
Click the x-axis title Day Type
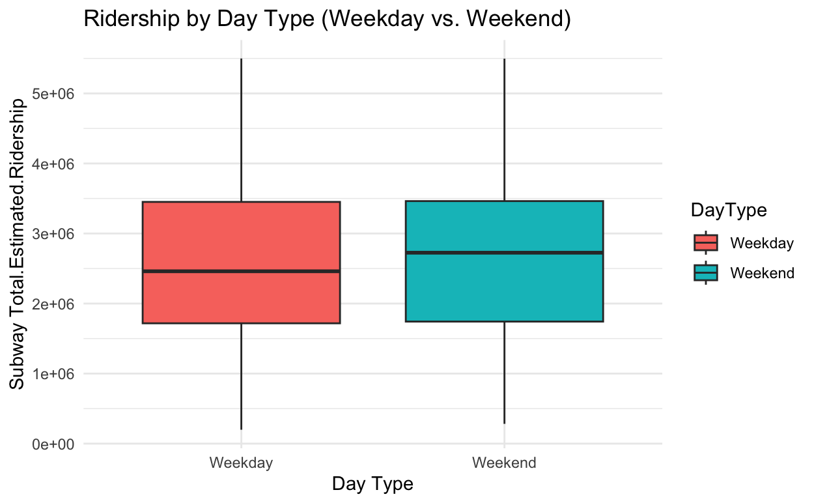pos(372,484)
